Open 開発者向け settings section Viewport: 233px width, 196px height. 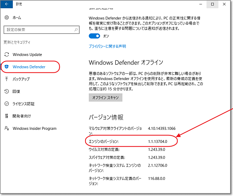[22, 116]
